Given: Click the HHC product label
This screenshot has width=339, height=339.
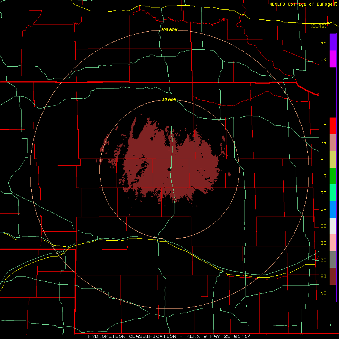Looking at the screenshot, I should (x=331, y=23).
